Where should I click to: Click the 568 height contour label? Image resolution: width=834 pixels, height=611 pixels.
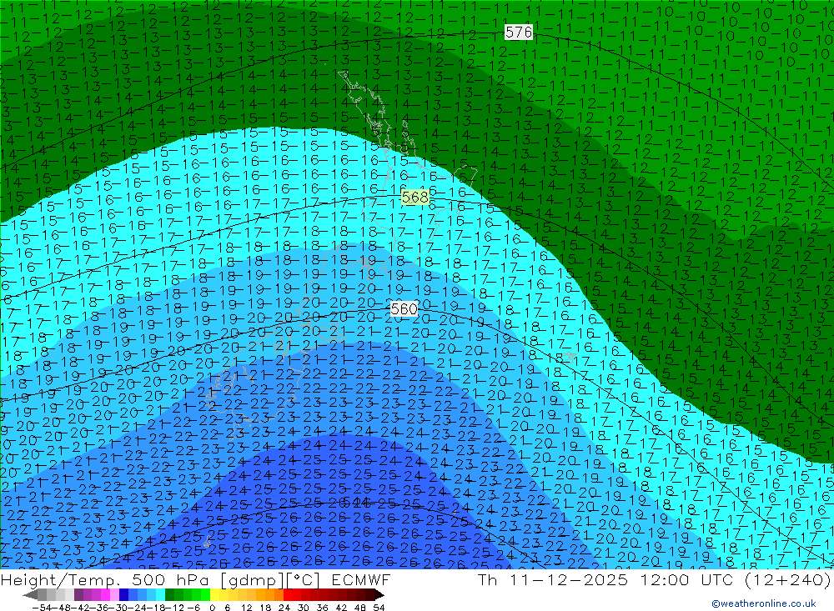414,198
